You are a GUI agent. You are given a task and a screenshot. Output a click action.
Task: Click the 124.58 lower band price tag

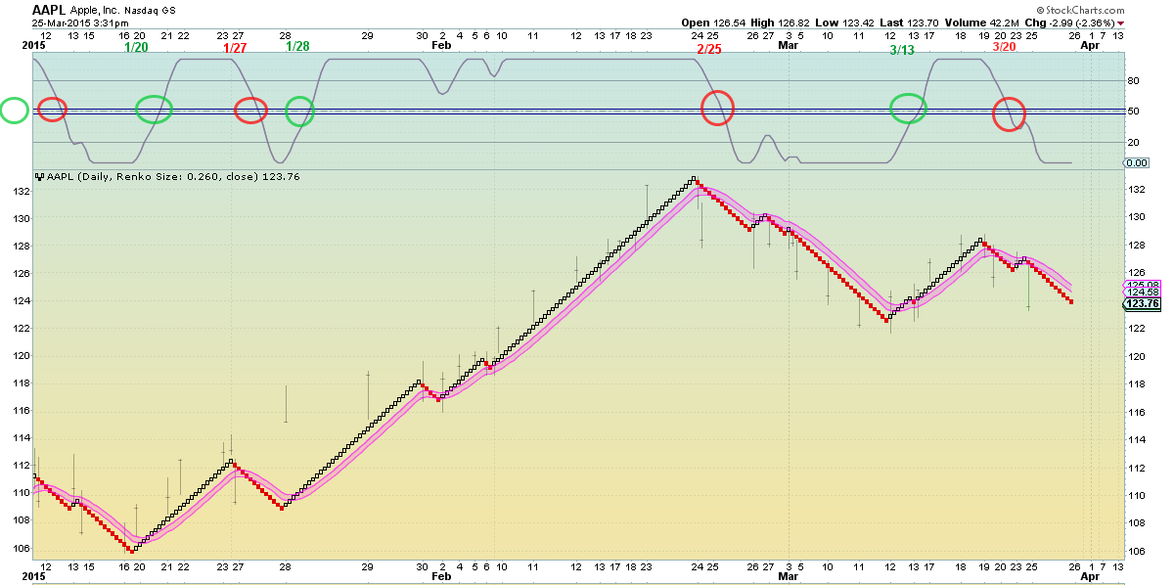tap(1142, 292)
